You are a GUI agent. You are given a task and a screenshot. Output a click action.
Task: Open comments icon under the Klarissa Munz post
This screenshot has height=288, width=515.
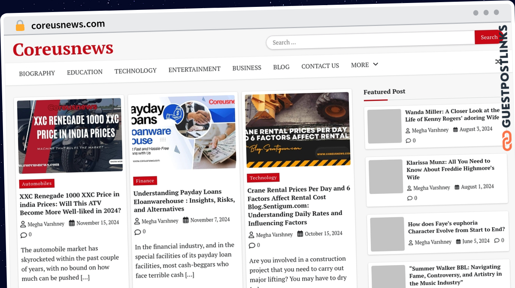point(410,198)
